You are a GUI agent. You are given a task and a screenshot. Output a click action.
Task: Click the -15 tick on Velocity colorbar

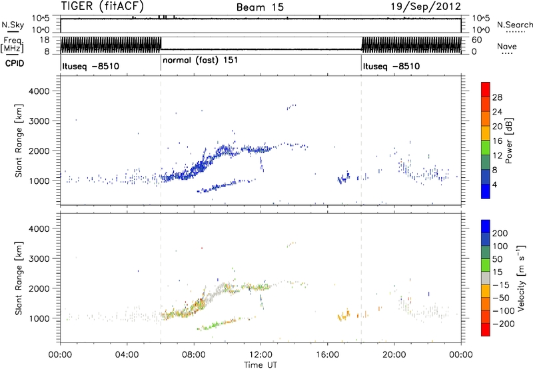(x=501, y=285)
